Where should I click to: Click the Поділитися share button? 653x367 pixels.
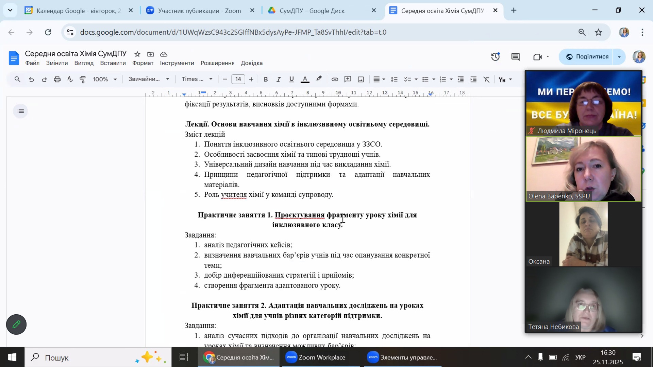click(x=587, y=57)
